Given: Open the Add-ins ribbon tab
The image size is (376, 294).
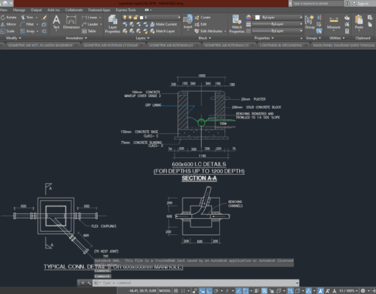Looking at the screenshot, I should pos(53,10).
